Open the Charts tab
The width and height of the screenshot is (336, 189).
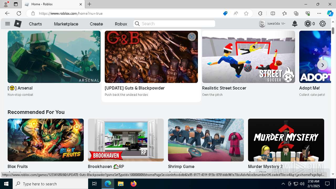pyautogui.click(x=35, y=24)
